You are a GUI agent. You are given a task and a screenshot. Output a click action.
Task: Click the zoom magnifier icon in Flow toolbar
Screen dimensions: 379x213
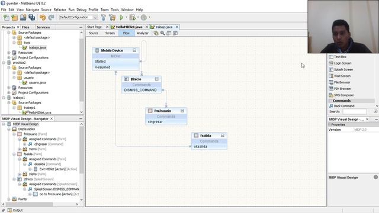162,33
